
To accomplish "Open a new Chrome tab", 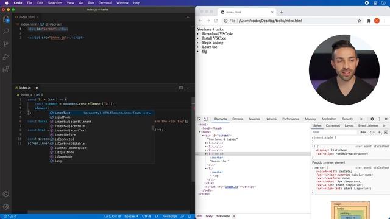I will tap(282, 12).
